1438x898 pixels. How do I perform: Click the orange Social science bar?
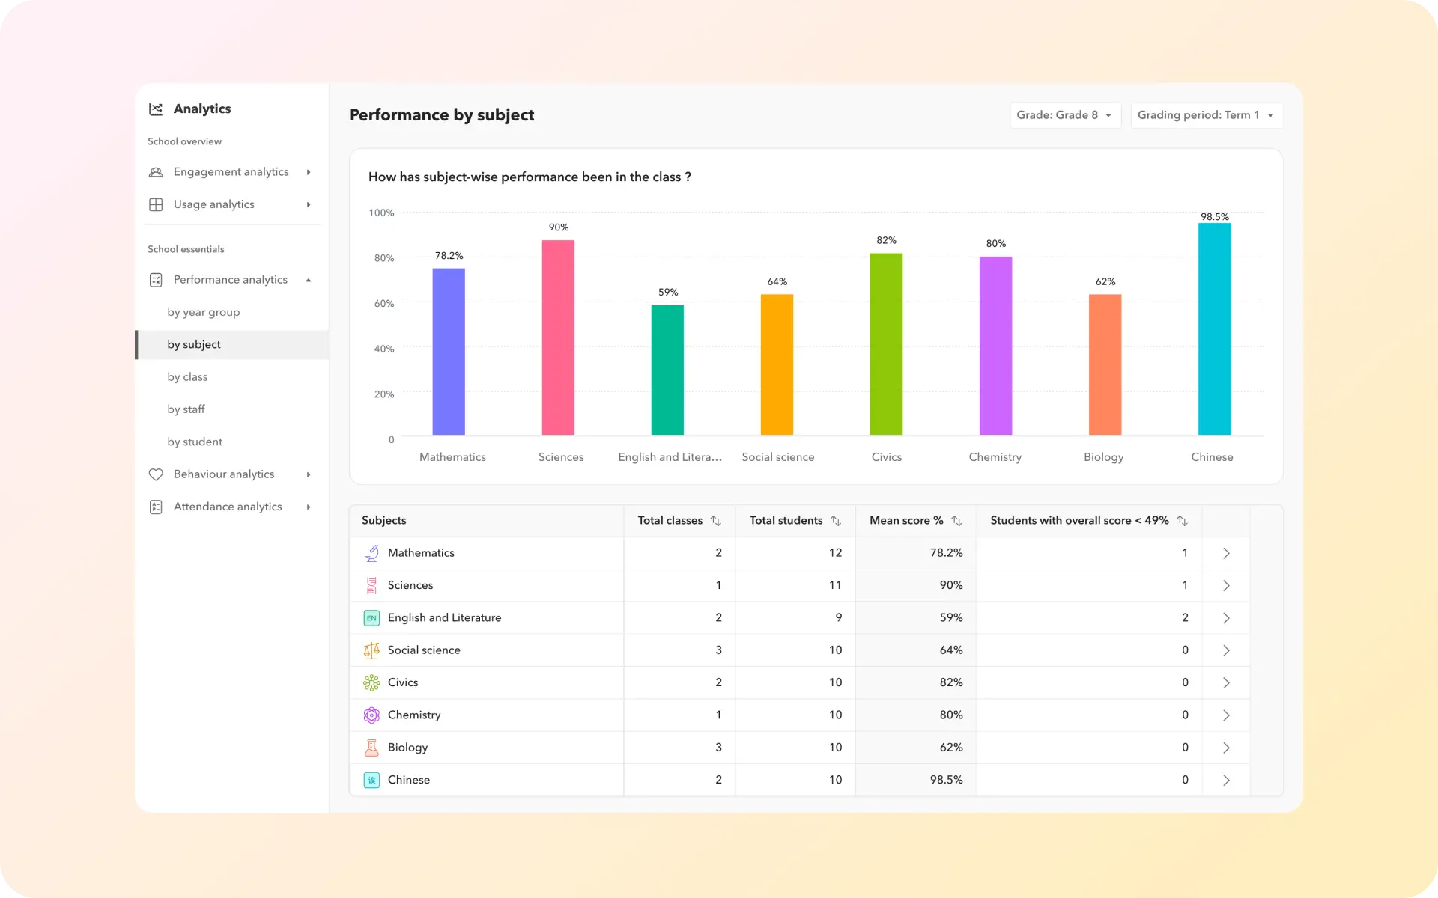tap(777, 364)
